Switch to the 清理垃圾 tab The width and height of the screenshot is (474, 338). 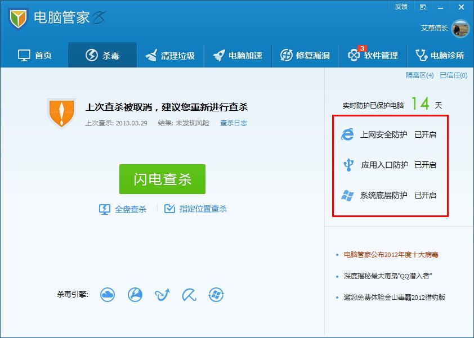[171, 55]
